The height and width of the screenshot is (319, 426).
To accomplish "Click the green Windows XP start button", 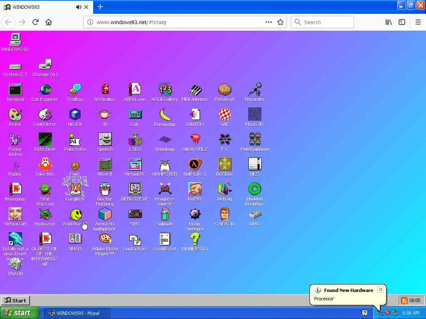I will [19, 313].
